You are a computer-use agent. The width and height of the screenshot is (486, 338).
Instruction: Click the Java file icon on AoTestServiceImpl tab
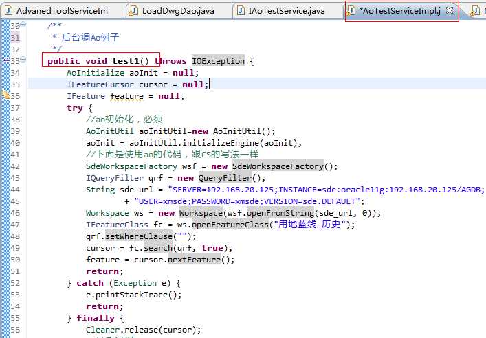[x=351, y=11]
